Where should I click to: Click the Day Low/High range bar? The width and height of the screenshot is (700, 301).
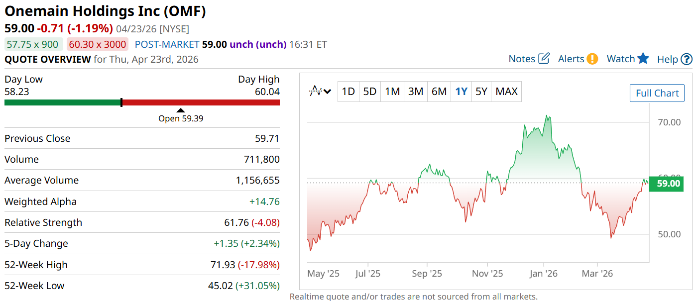click(x=142, y=102)
